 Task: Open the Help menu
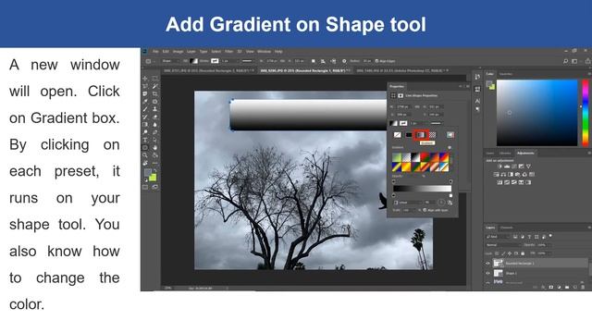click(x=278, y=52)
